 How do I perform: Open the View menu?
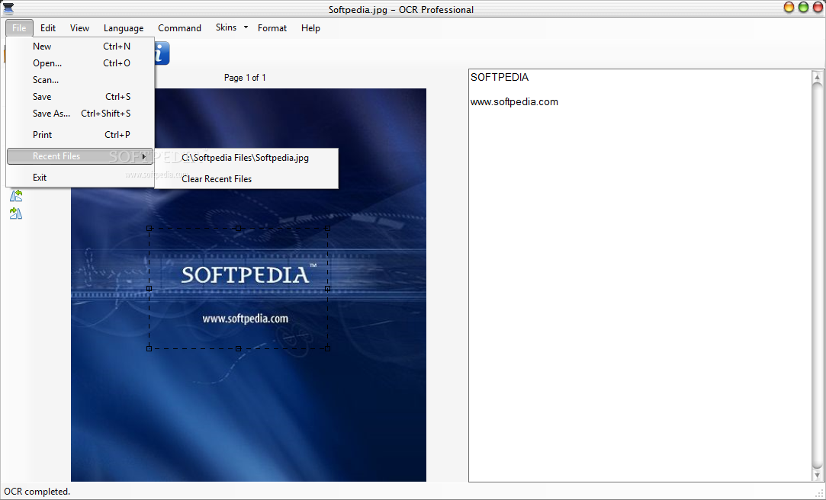point(79,28)
